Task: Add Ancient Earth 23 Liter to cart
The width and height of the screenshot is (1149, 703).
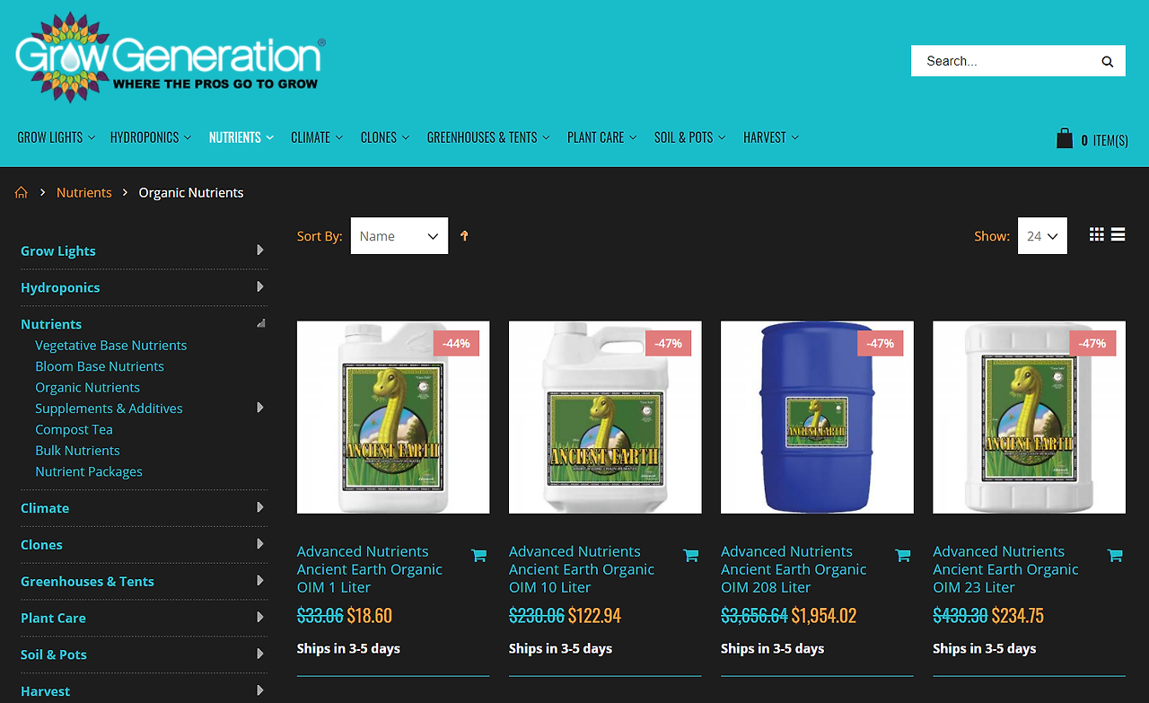Action: pyautogui.click(x=1114, y=556)
